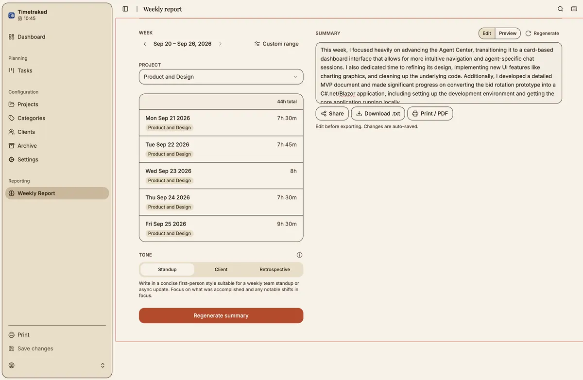
Task: Click the Fri Sep 25 2026 row
Action: 221,228
